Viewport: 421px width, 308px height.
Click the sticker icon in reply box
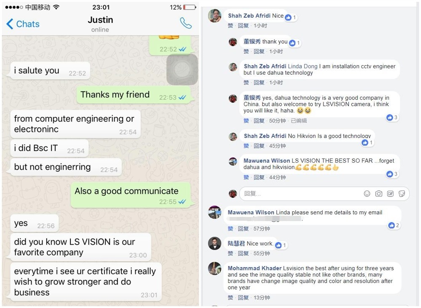pos(402,194)
